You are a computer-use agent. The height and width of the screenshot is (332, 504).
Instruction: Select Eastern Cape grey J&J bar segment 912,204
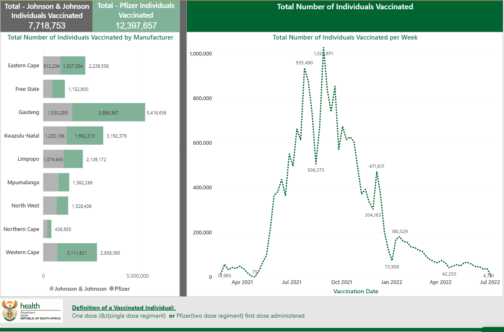point(52,66)
